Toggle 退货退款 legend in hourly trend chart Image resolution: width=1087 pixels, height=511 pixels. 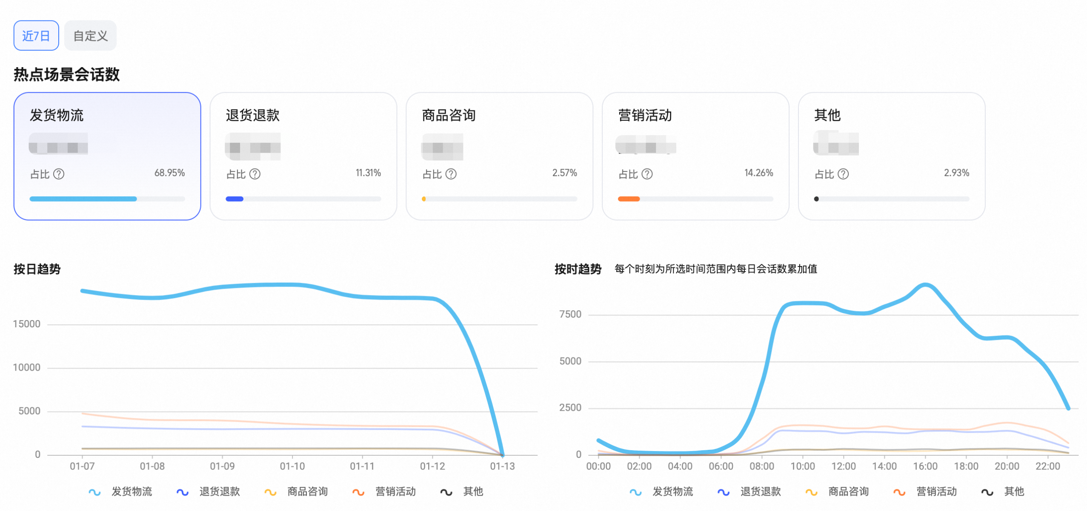749,492
